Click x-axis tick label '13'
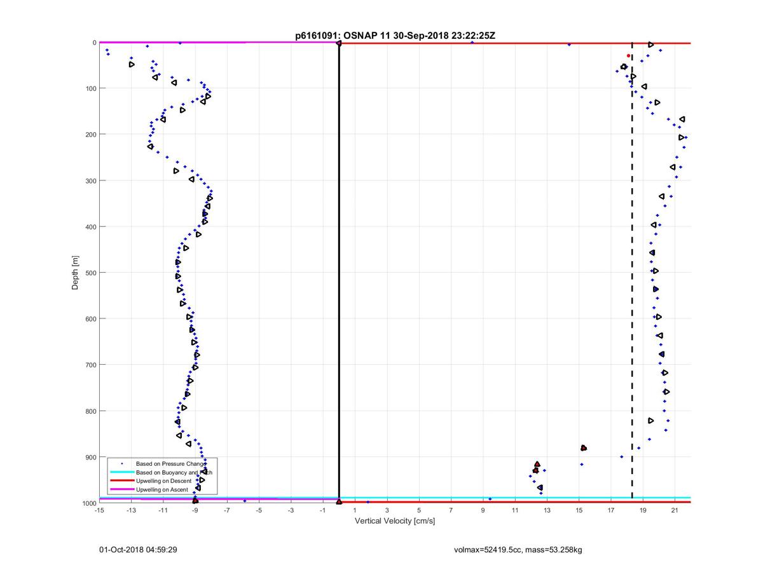The width and height of the screenshot is (763, 565). pyautogui.click(x=547, y=510)
